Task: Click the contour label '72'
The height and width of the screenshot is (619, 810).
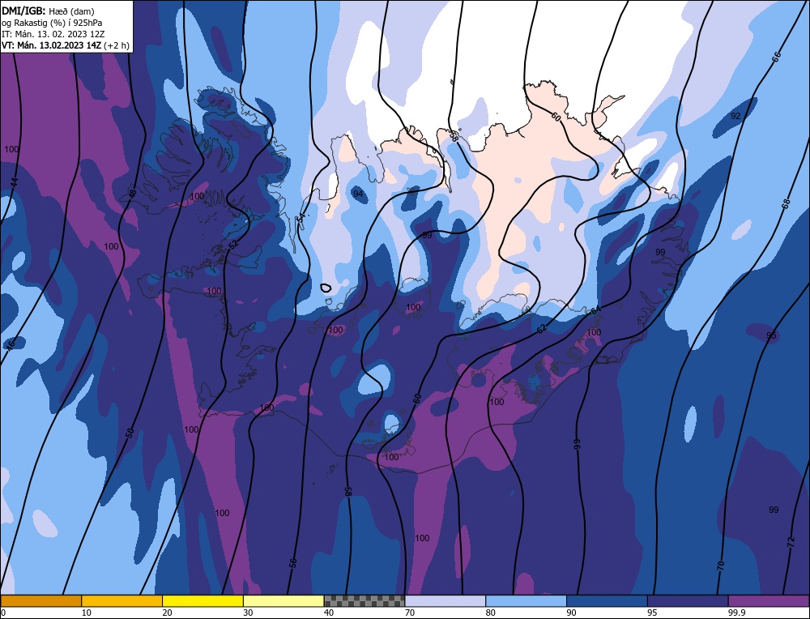Action: pos(791,541)
